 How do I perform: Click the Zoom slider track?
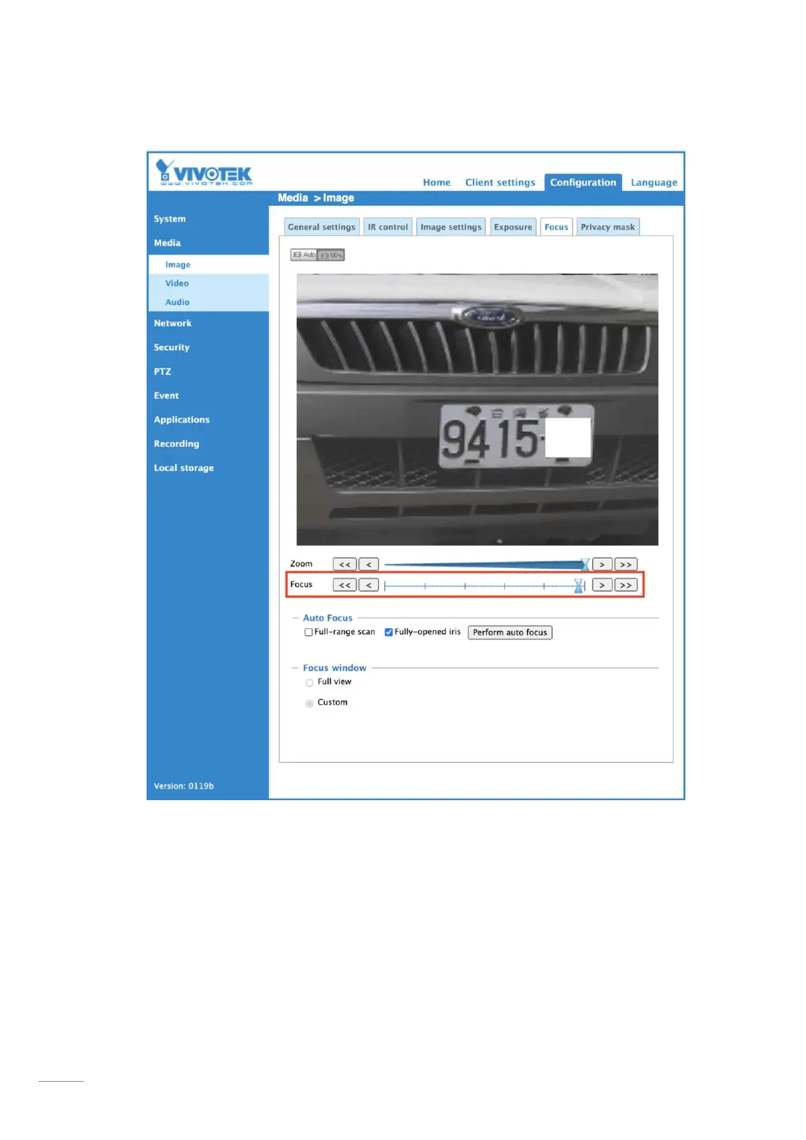click(485, 565)
